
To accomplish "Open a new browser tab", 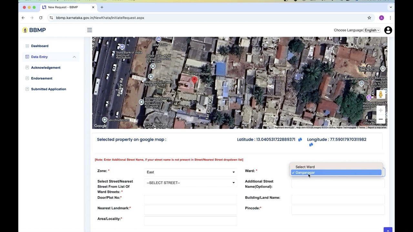I will click(102, 7).
